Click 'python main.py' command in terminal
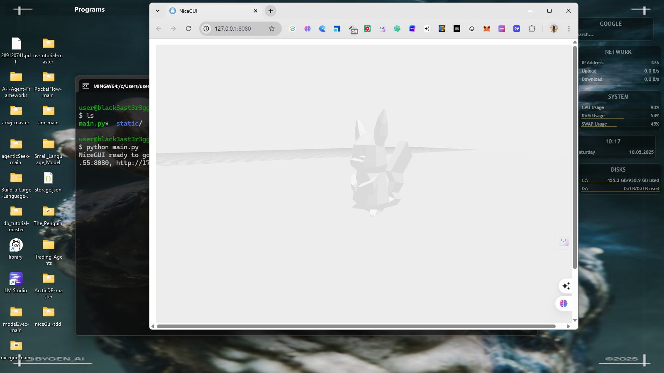664x373 pixels. (112, 147)
